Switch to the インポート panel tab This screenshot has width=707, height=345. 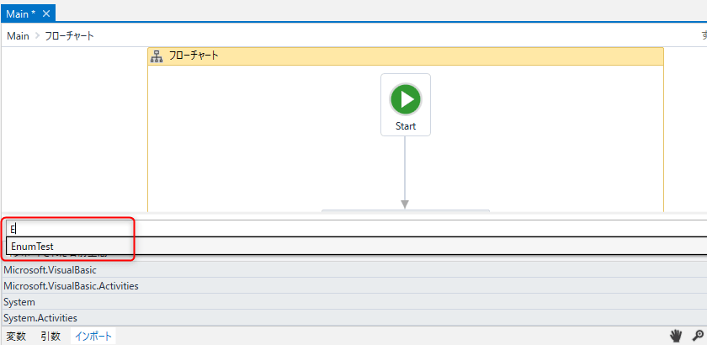[x=93, y=336]
